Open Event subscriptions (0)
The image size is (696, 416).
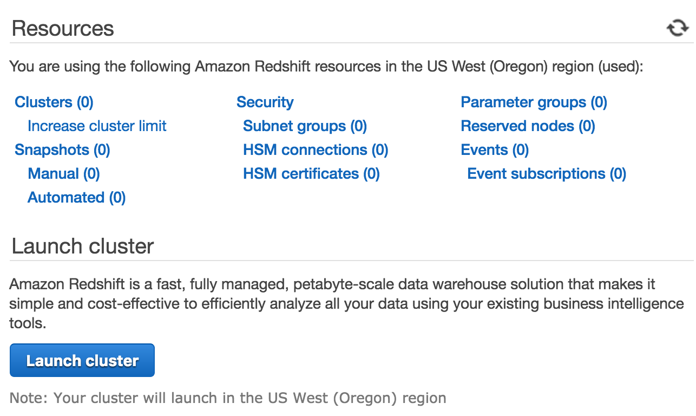tap(547, 174)
